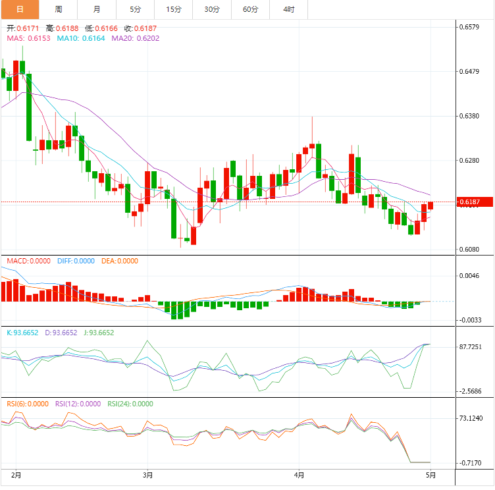Click the J:93.6652 indicator value
The image size is (495, 490).
coord(99,333)
